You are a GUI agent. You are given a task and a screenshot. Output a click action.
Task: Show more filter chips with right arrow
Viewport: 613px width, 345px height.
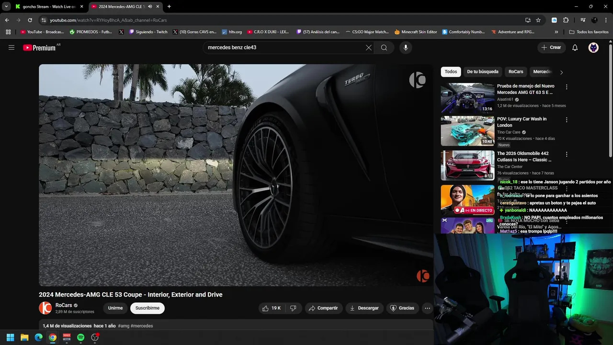coord(561,72)
